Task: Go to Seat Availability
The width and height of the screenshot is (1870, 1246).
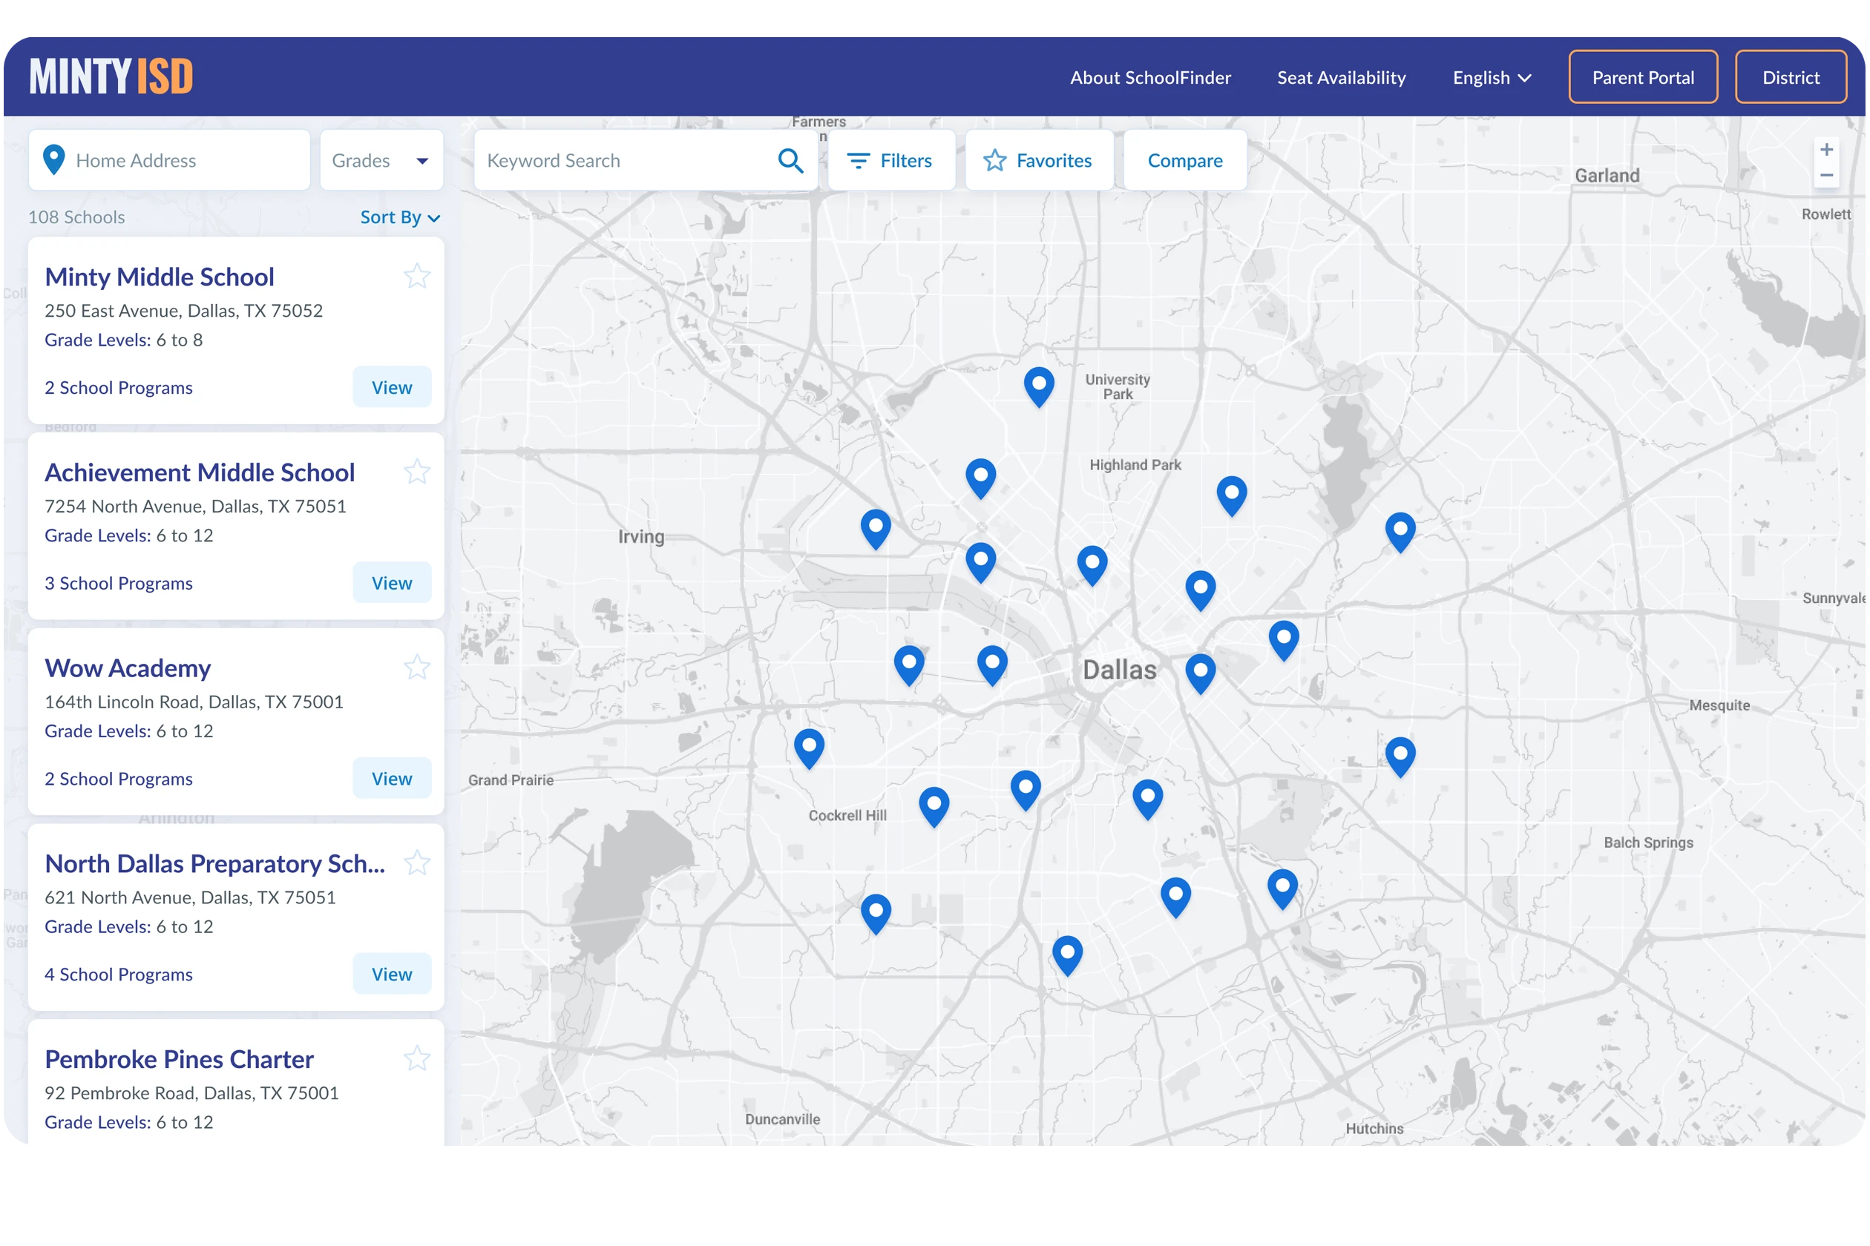Action: [1340, 78]
